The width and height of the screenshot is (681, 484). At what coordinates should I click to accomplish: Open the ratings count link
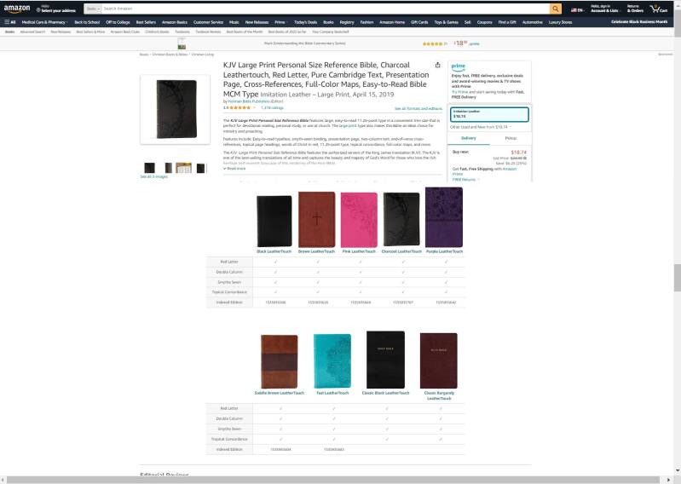[272, 107]
